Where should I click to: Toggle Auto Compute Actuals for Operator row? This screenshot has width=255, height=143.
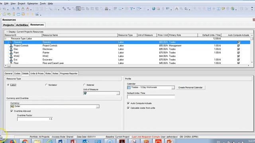pyautogui.click(x=239, y=42)
